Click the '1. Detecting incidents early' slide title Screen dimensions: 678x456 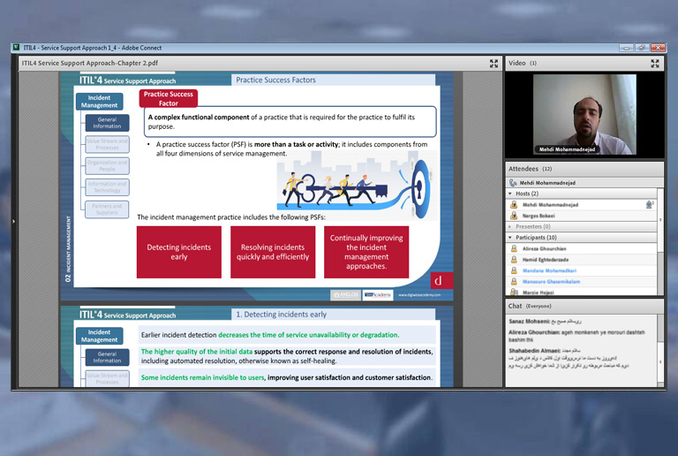coord(281,315)
